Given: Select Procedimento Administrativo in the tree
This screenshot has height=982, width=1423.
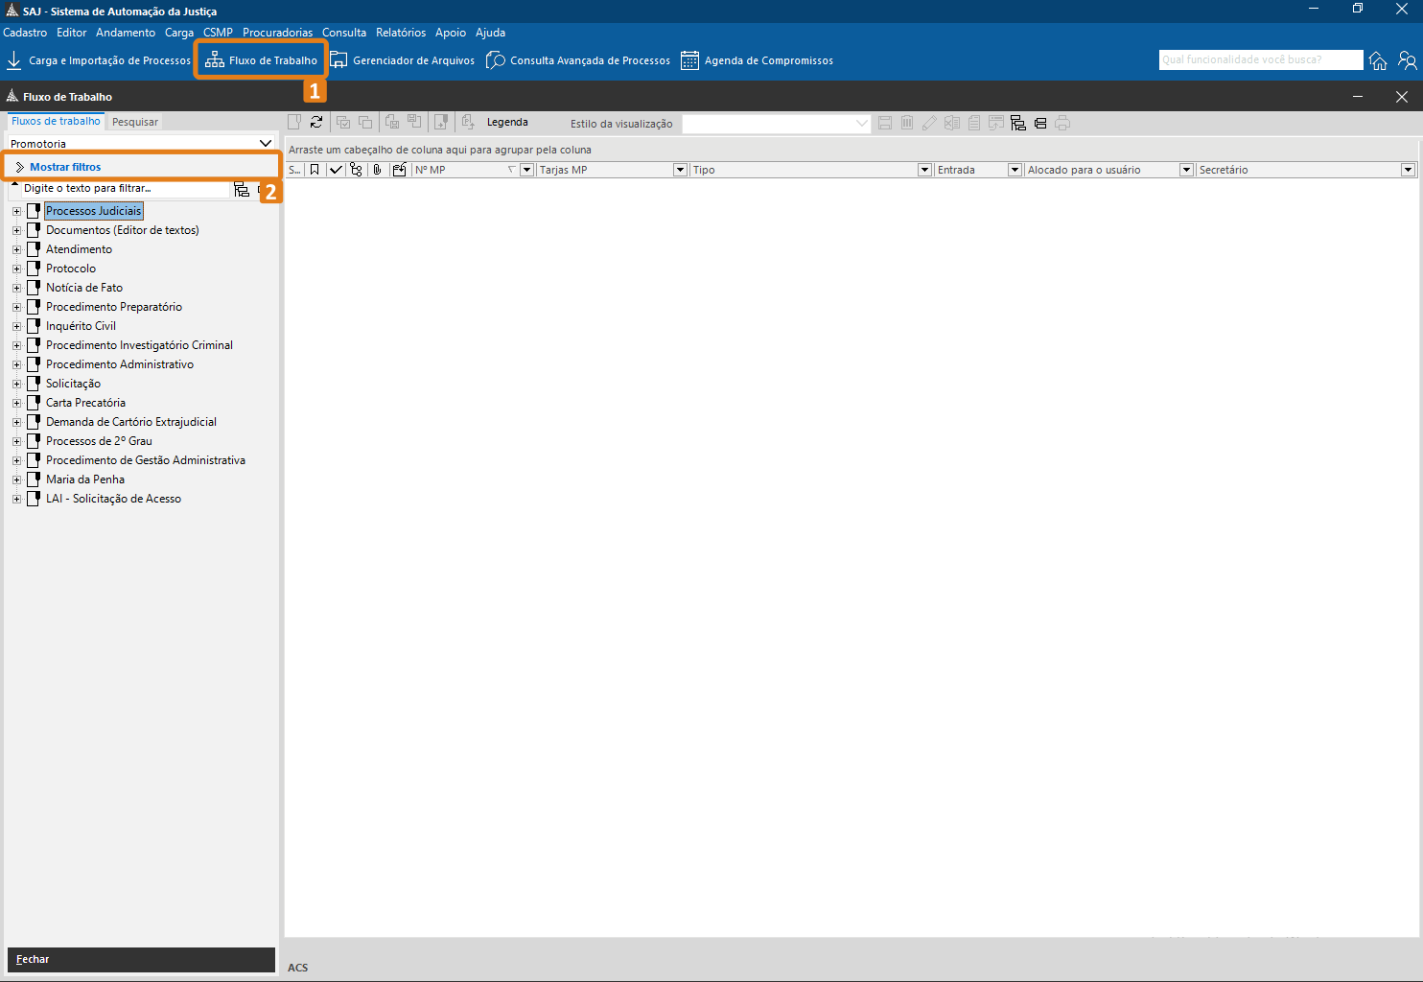Looking at the screenshot, I should pyautogui.click(x=120, y=364).
